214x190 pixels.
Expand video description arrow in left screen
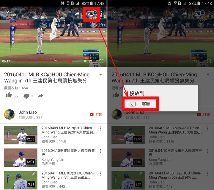[x=100, y=74]
